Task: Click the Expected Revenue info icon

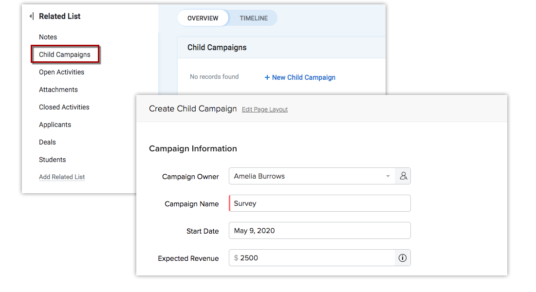Action: coord(403,258)
